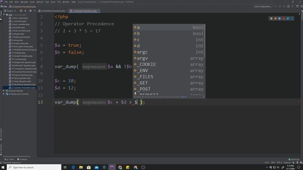Image resolution: width=303 pixels, height=170 pixels.
Task: Switch to 22 Shorthand Operators.php tab
Action: pyautogui.click(x=53, y=11)
